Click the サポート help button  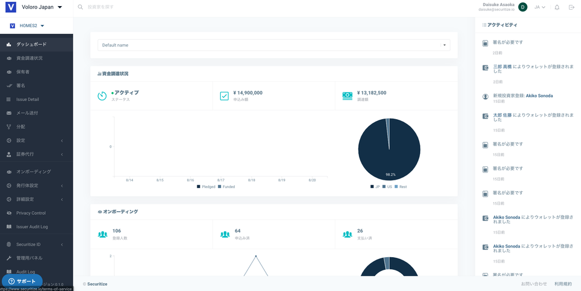click(x=22, y=281)
